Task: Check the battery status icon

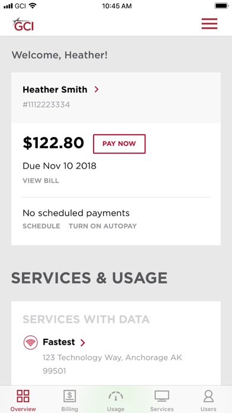Action: click(221, 6)
